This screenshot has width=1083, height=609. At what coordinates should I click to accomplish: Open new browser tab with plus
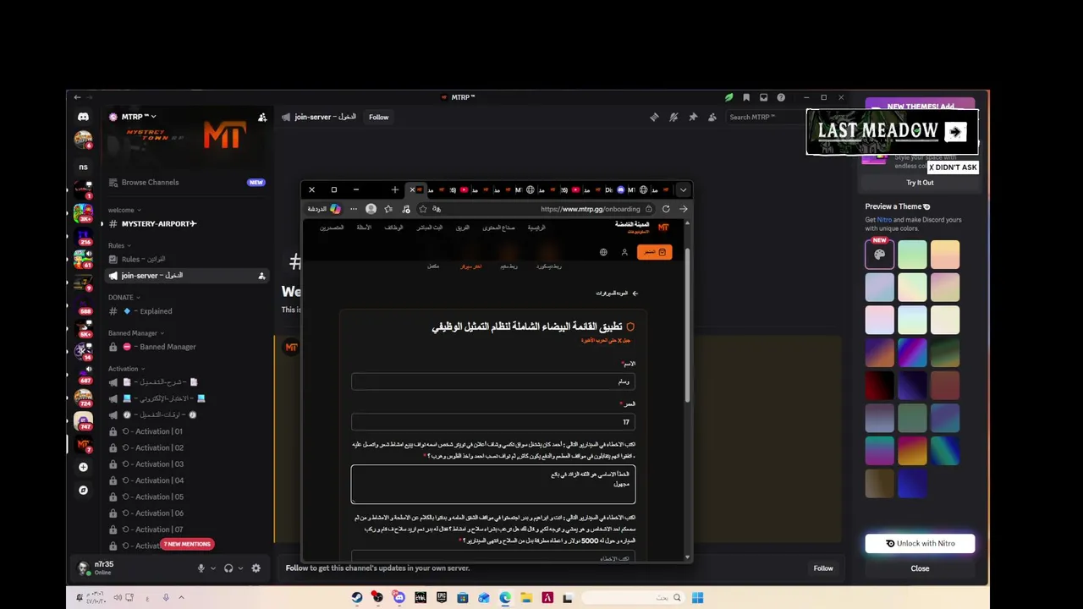click(x=394, y=189)
